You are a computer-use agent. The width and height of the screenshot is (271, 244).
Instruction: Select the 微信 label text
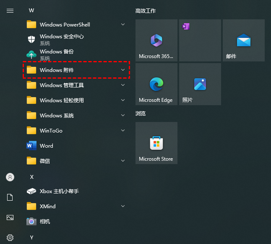pos(45,161)
